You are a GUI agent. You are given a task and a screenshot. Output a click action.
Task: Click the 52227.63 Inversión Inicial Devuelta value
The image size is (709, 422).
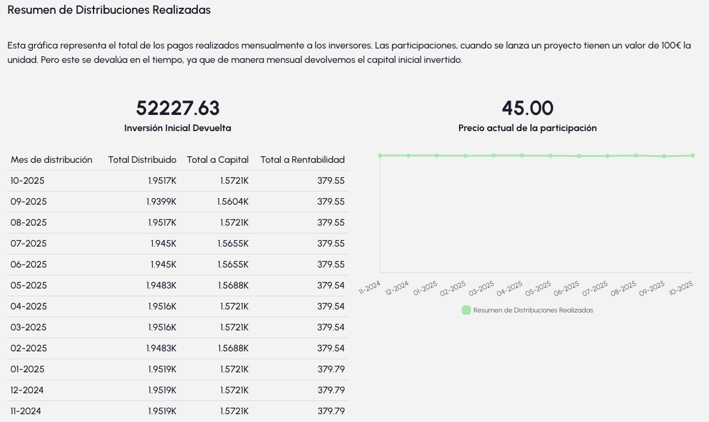click(177, 108)
